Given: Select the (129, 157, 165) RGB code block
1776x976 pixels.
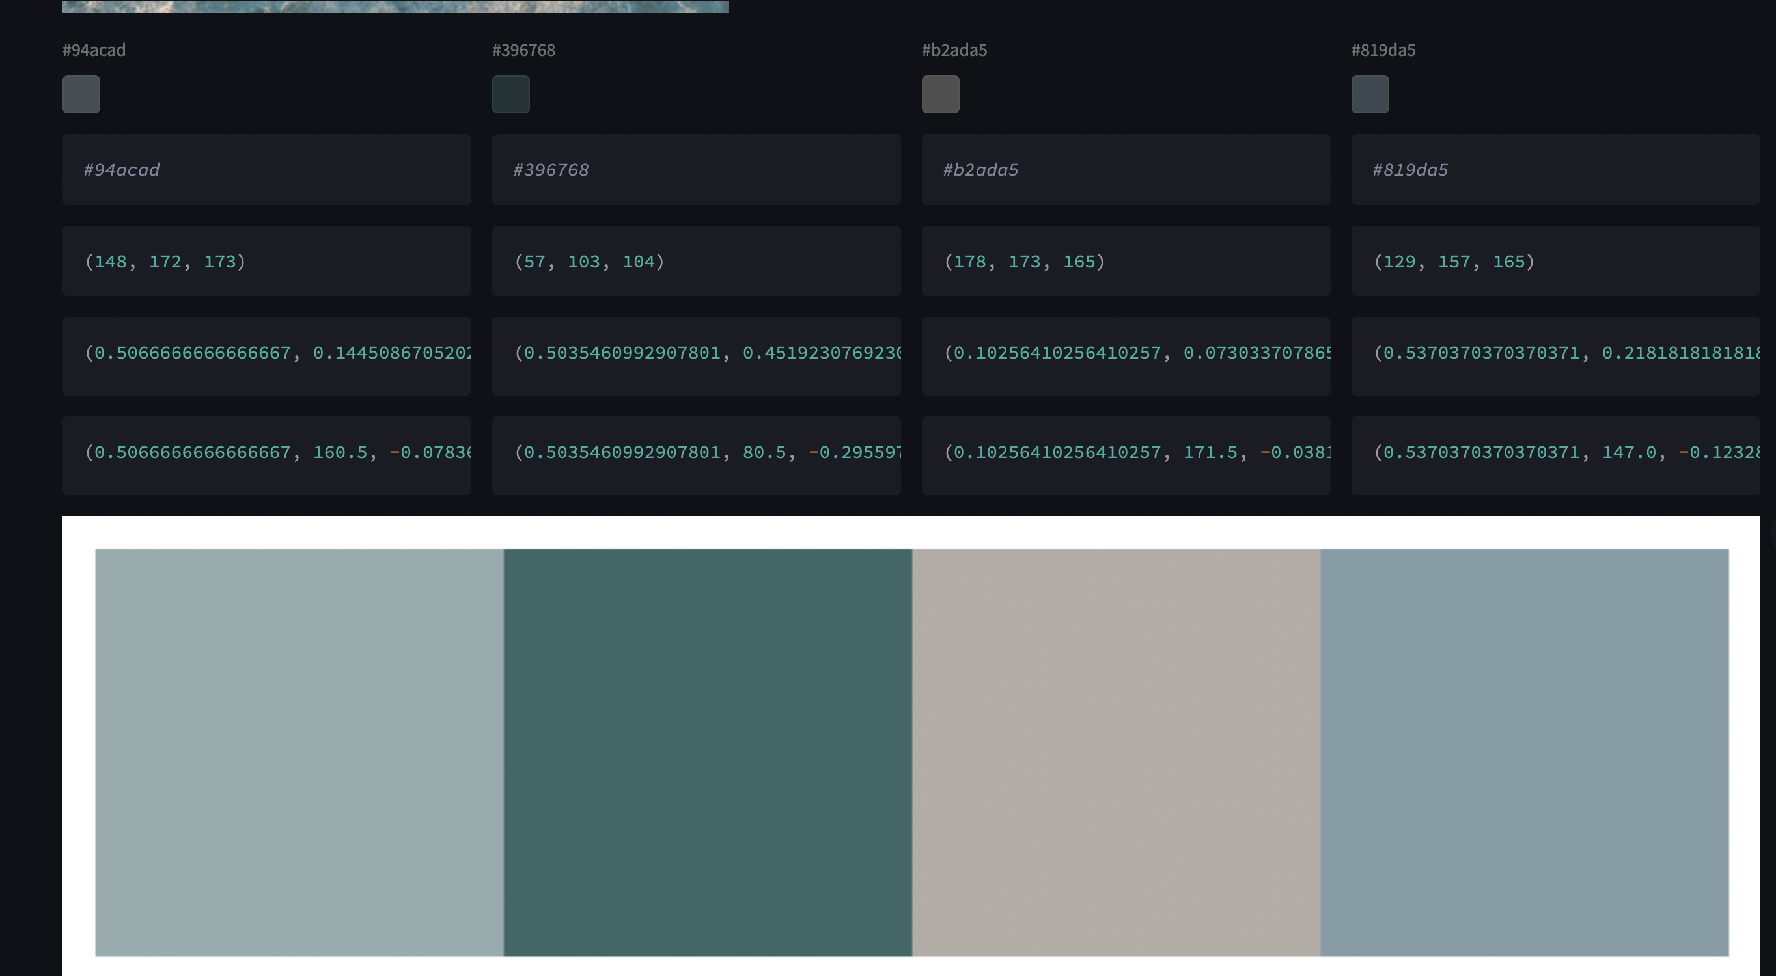Looking at the screenshot, I should click(1555, 261).
